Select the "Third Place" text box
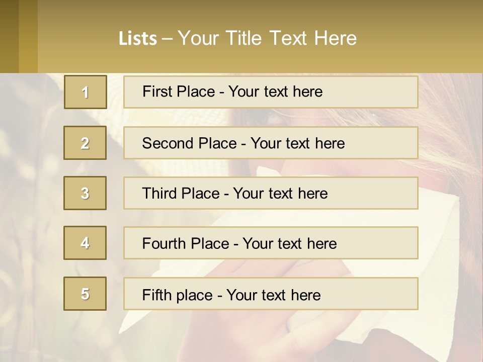This screenshot has height=362, width=483. tap(271, 193)
